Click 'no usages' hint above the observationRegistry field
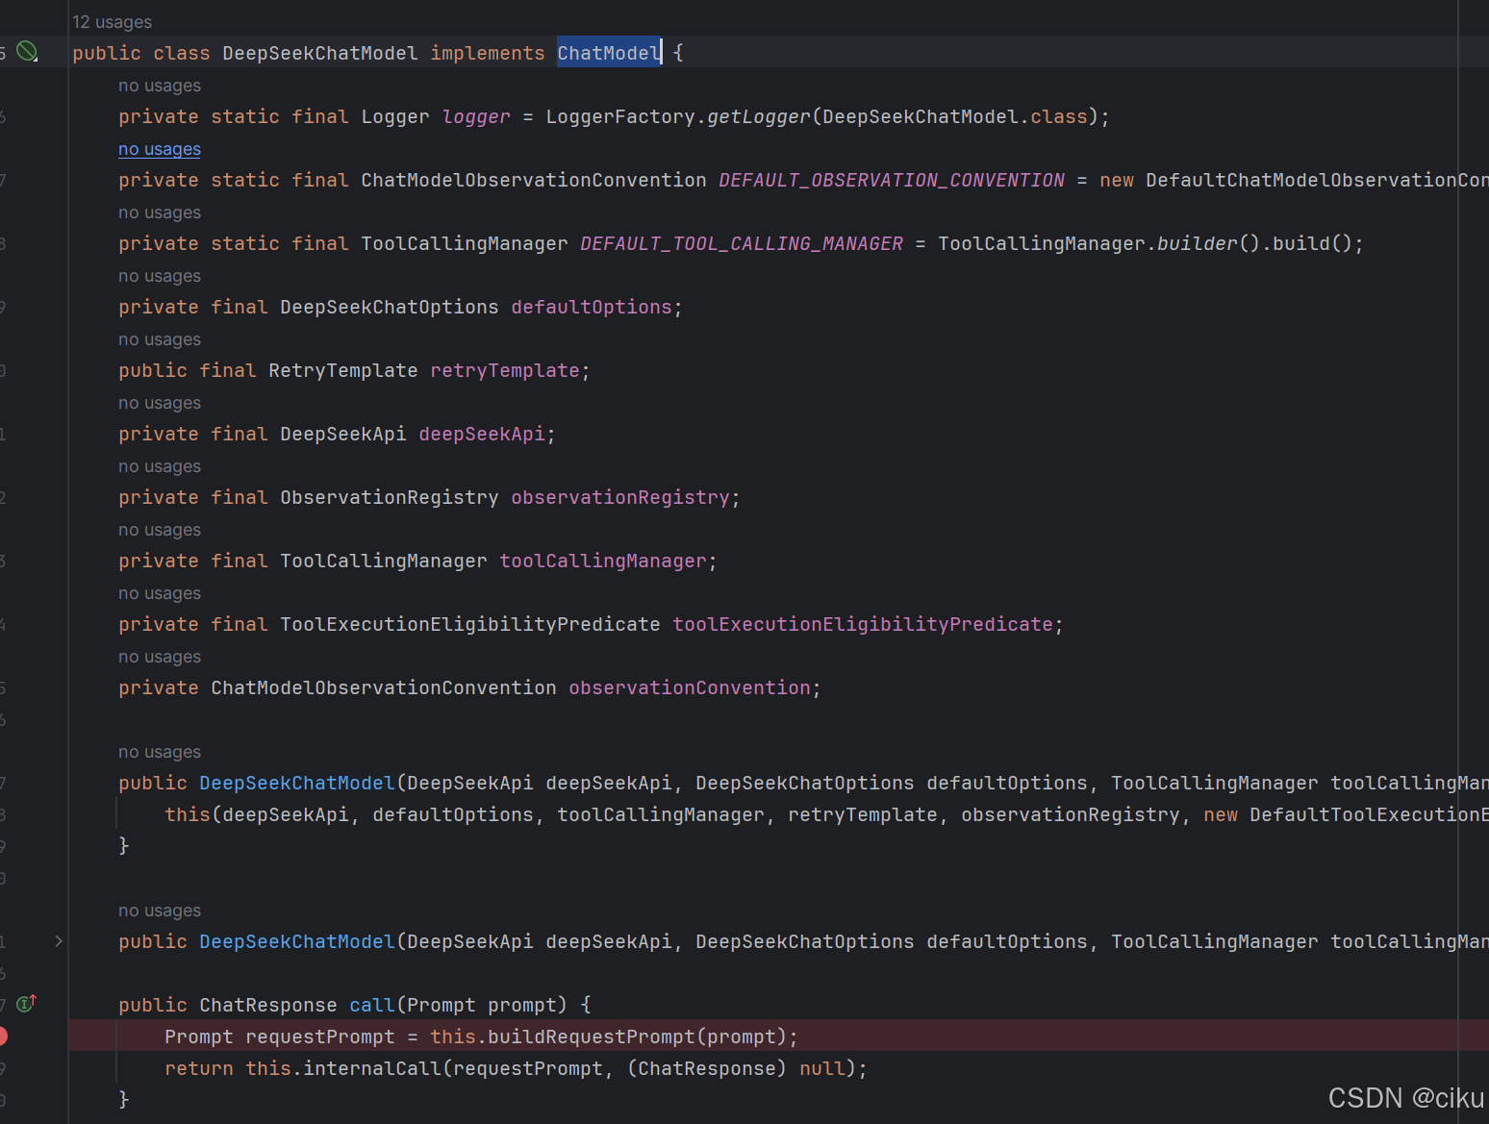 160,466
